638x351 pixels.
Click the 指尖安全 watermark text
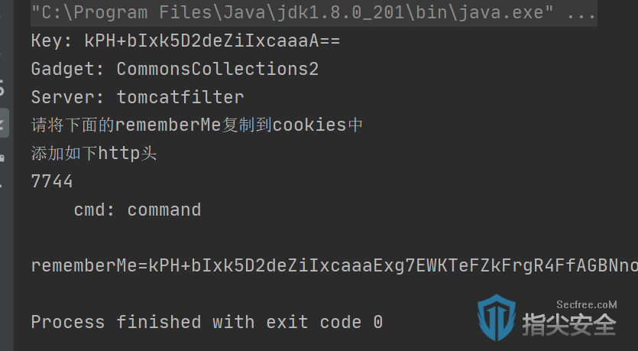pos(569,325)
